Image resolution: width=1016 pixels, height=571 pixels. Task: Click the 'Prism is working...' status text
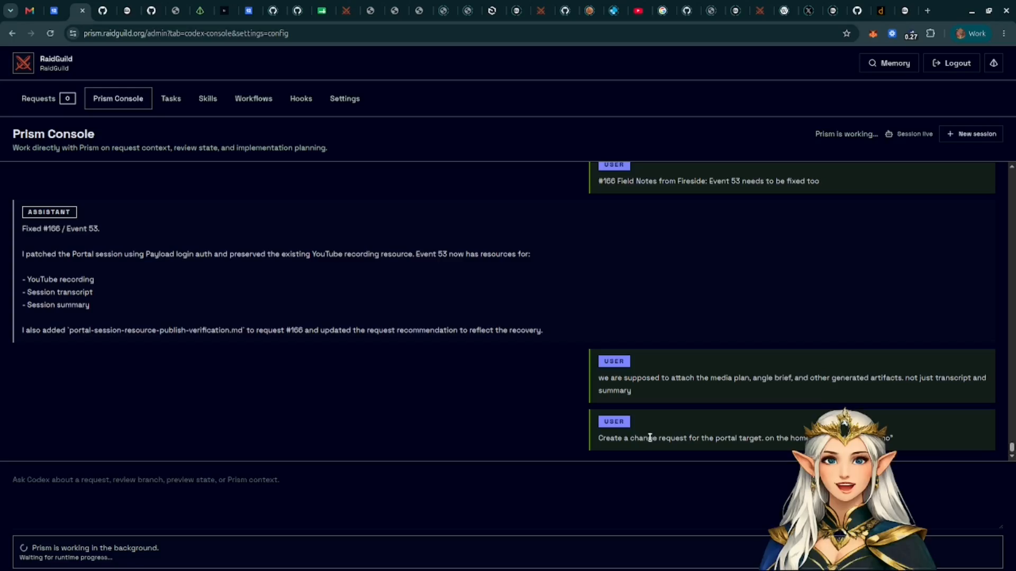point(846,134)
